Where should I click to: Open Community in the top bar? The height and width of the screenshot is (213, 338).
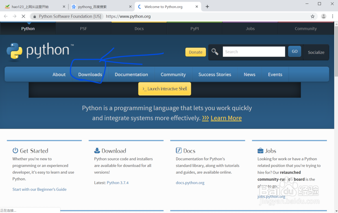point(306,28)
